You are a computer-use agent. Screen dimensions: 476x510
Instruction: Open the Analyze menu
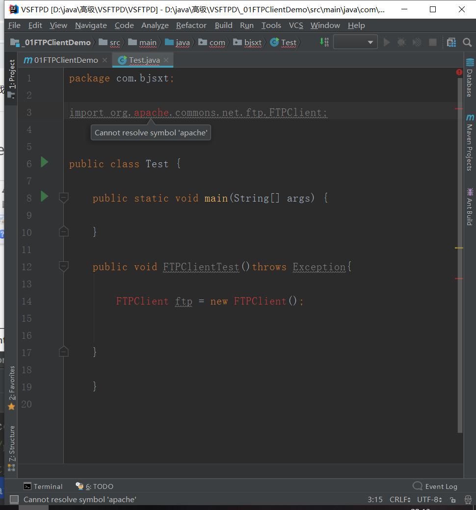155,25
